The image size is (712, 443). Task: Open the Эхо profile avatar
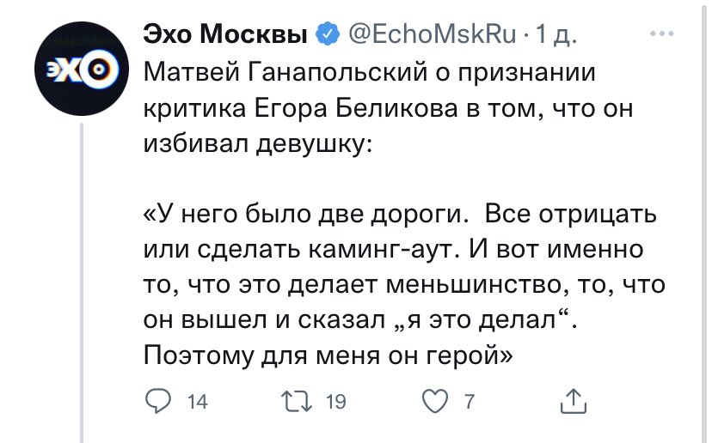coord(81,69)
